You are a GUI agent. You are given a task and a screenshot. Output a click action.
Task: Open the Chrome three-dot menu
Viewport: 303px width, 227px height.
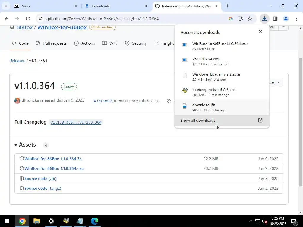click(x=296, y=19)
